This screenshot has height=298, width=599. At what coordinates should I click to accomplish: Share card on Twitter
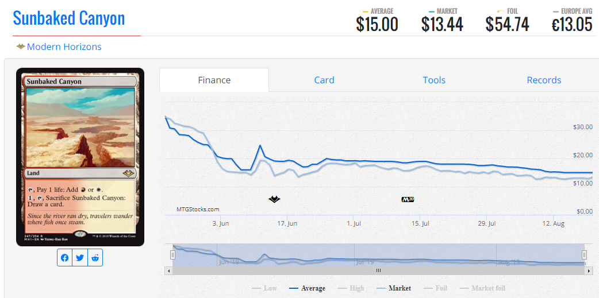pyautogui.click(x=80, y=258)
